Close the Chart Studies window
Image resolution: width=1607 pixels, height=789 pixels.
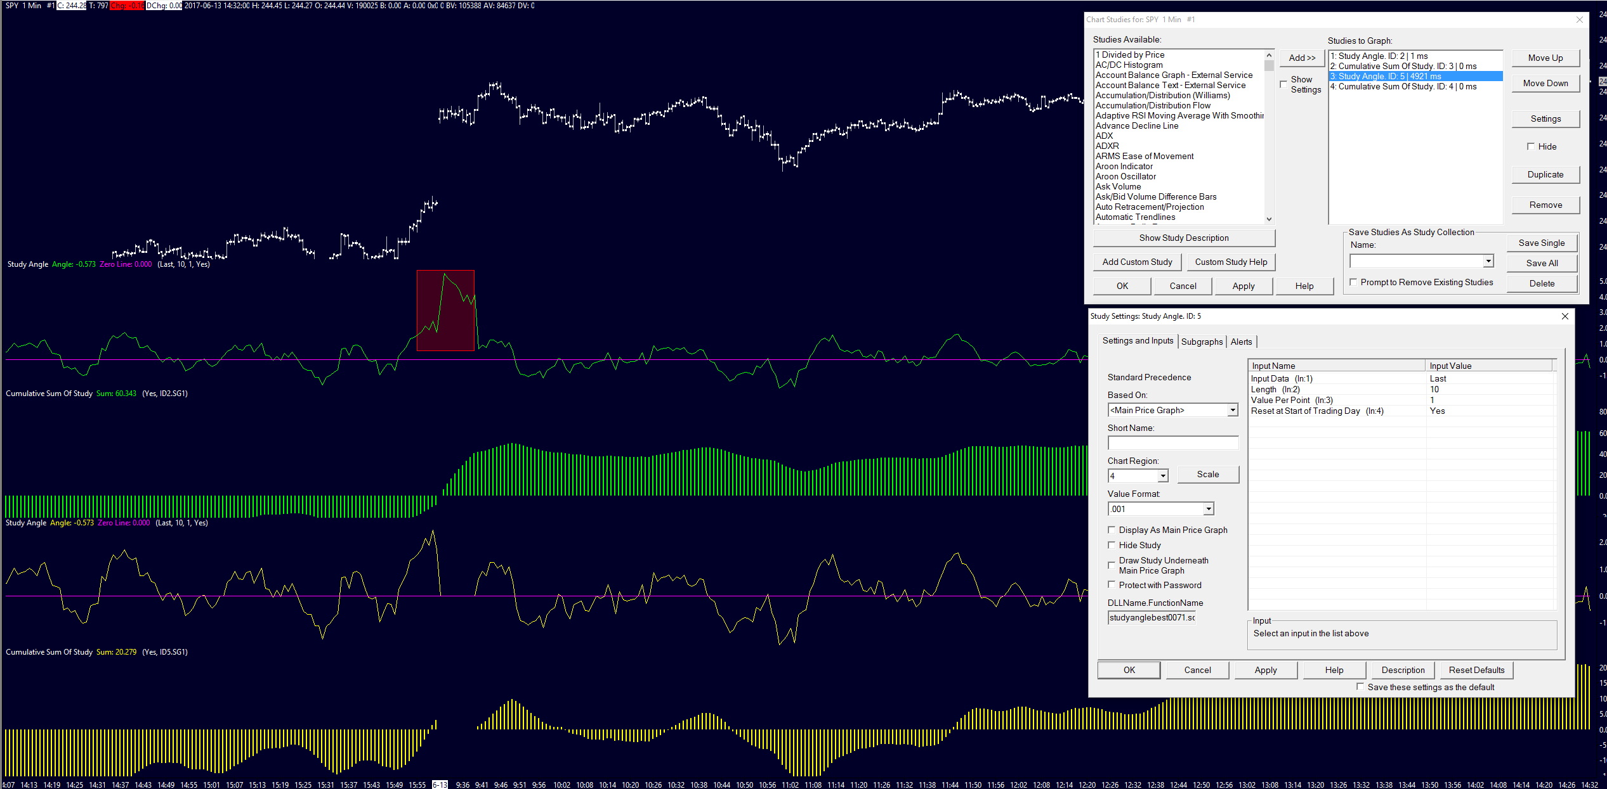[x=1580, y=20]
